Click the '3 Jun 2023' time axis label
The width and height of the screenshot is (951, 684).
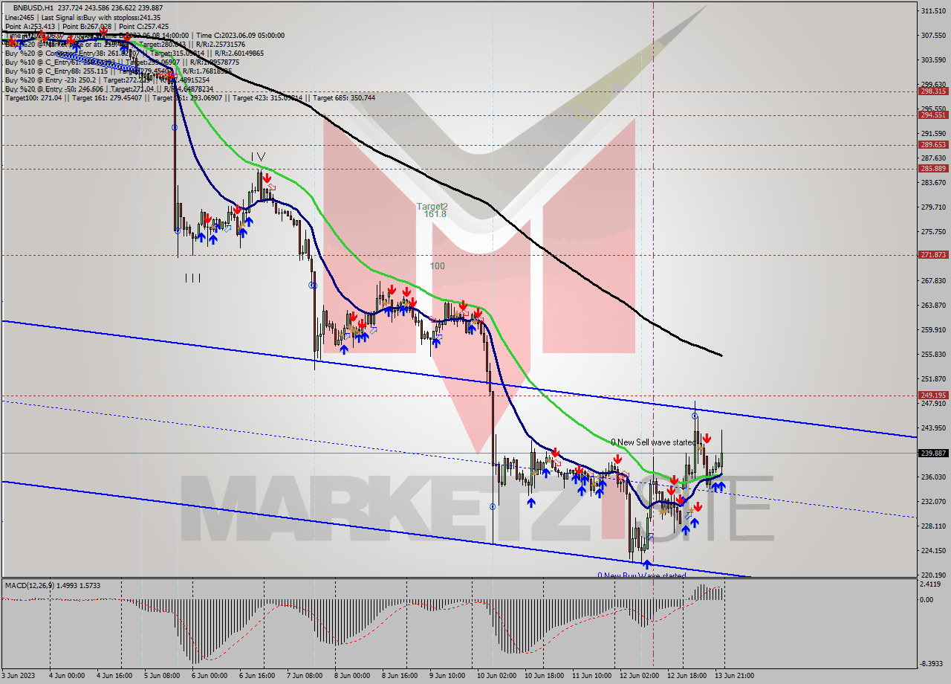18,676
